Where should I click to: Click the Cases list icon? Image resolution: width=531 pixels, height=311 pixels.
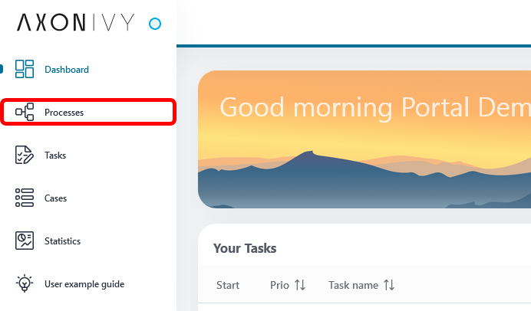coord(25,198)
